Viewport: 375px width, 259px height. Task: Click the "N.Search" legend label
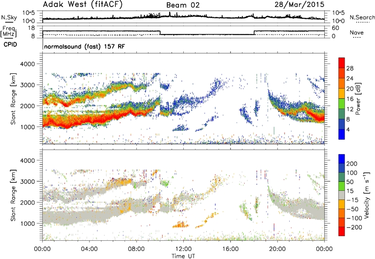coord(362,17)
